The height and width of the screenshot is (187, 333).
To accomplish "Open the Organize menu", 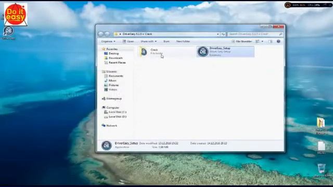I will (x=108, y=42).
